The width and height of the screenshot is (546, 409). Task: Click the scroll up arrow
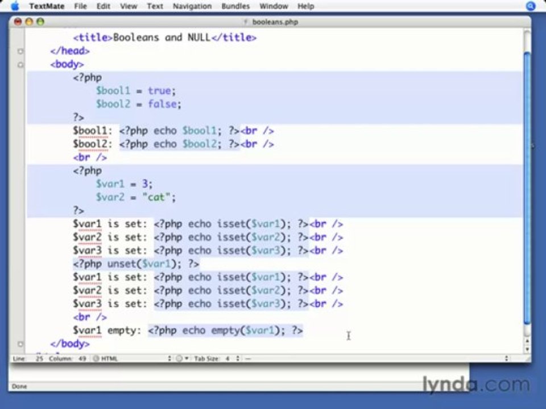527,341
